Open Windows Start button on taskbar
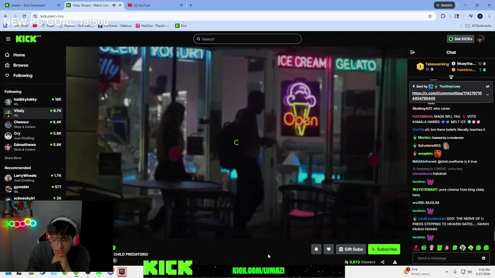Image resolution: width=495 pixels, height=278 pixels. (x=8, y=273)
